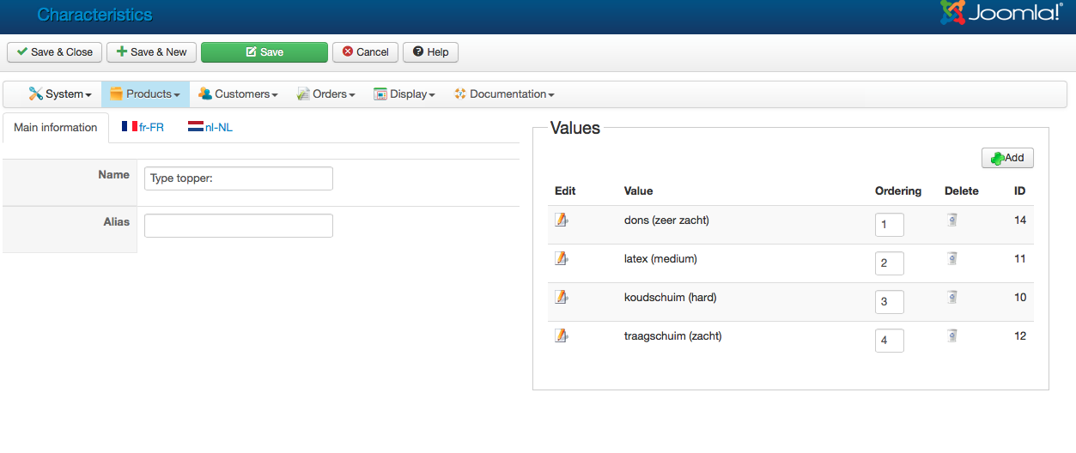Delete the koudschuim (hard) value

coord(951,297)
